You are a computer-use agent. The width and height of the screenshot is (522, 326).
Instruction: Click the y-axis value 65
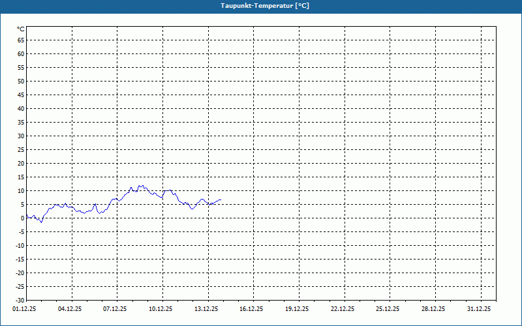pos(21,40)
